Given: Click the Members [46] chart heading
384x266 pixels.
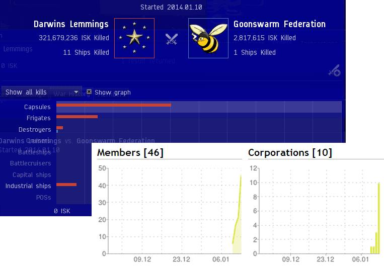Looking at the screenshot, I should click(130, 153).
